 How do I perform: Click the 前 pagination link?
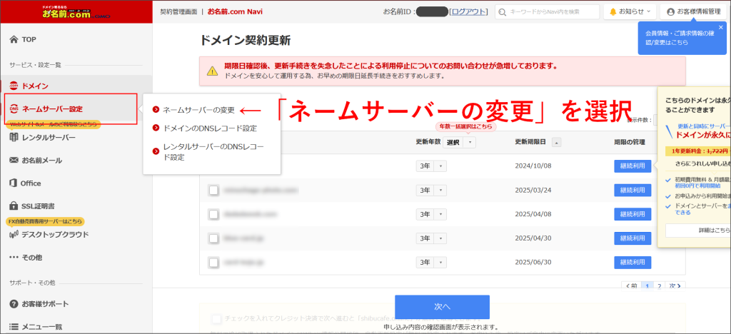pyautogui.click(x=631, y=285)
